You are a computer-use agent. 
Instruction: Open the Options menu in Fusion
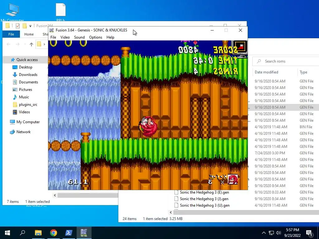pos(96,37)
